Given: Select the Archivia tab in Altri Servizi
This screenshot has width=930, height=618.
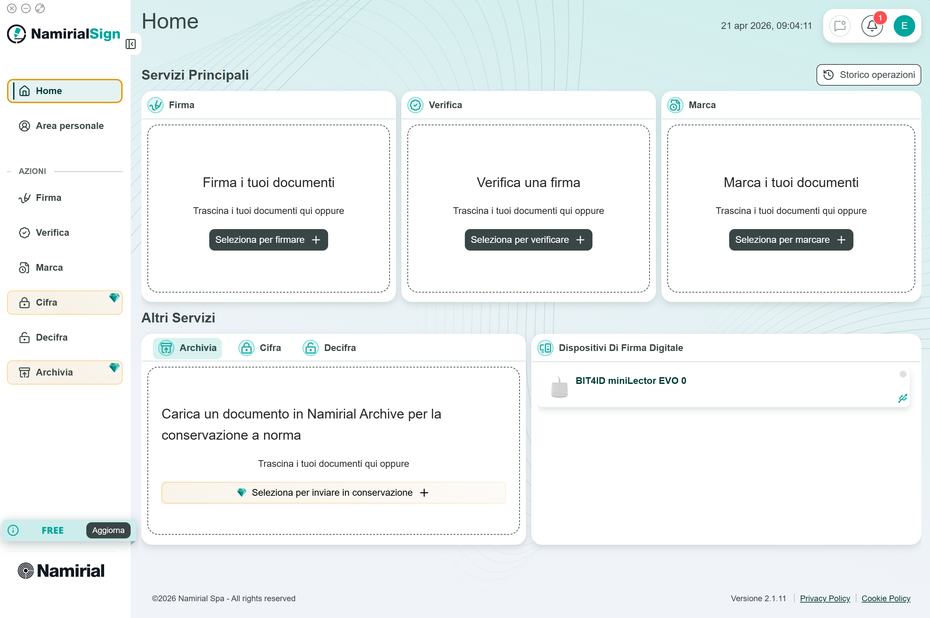Looking at the screenshot, I should point(187,348).
